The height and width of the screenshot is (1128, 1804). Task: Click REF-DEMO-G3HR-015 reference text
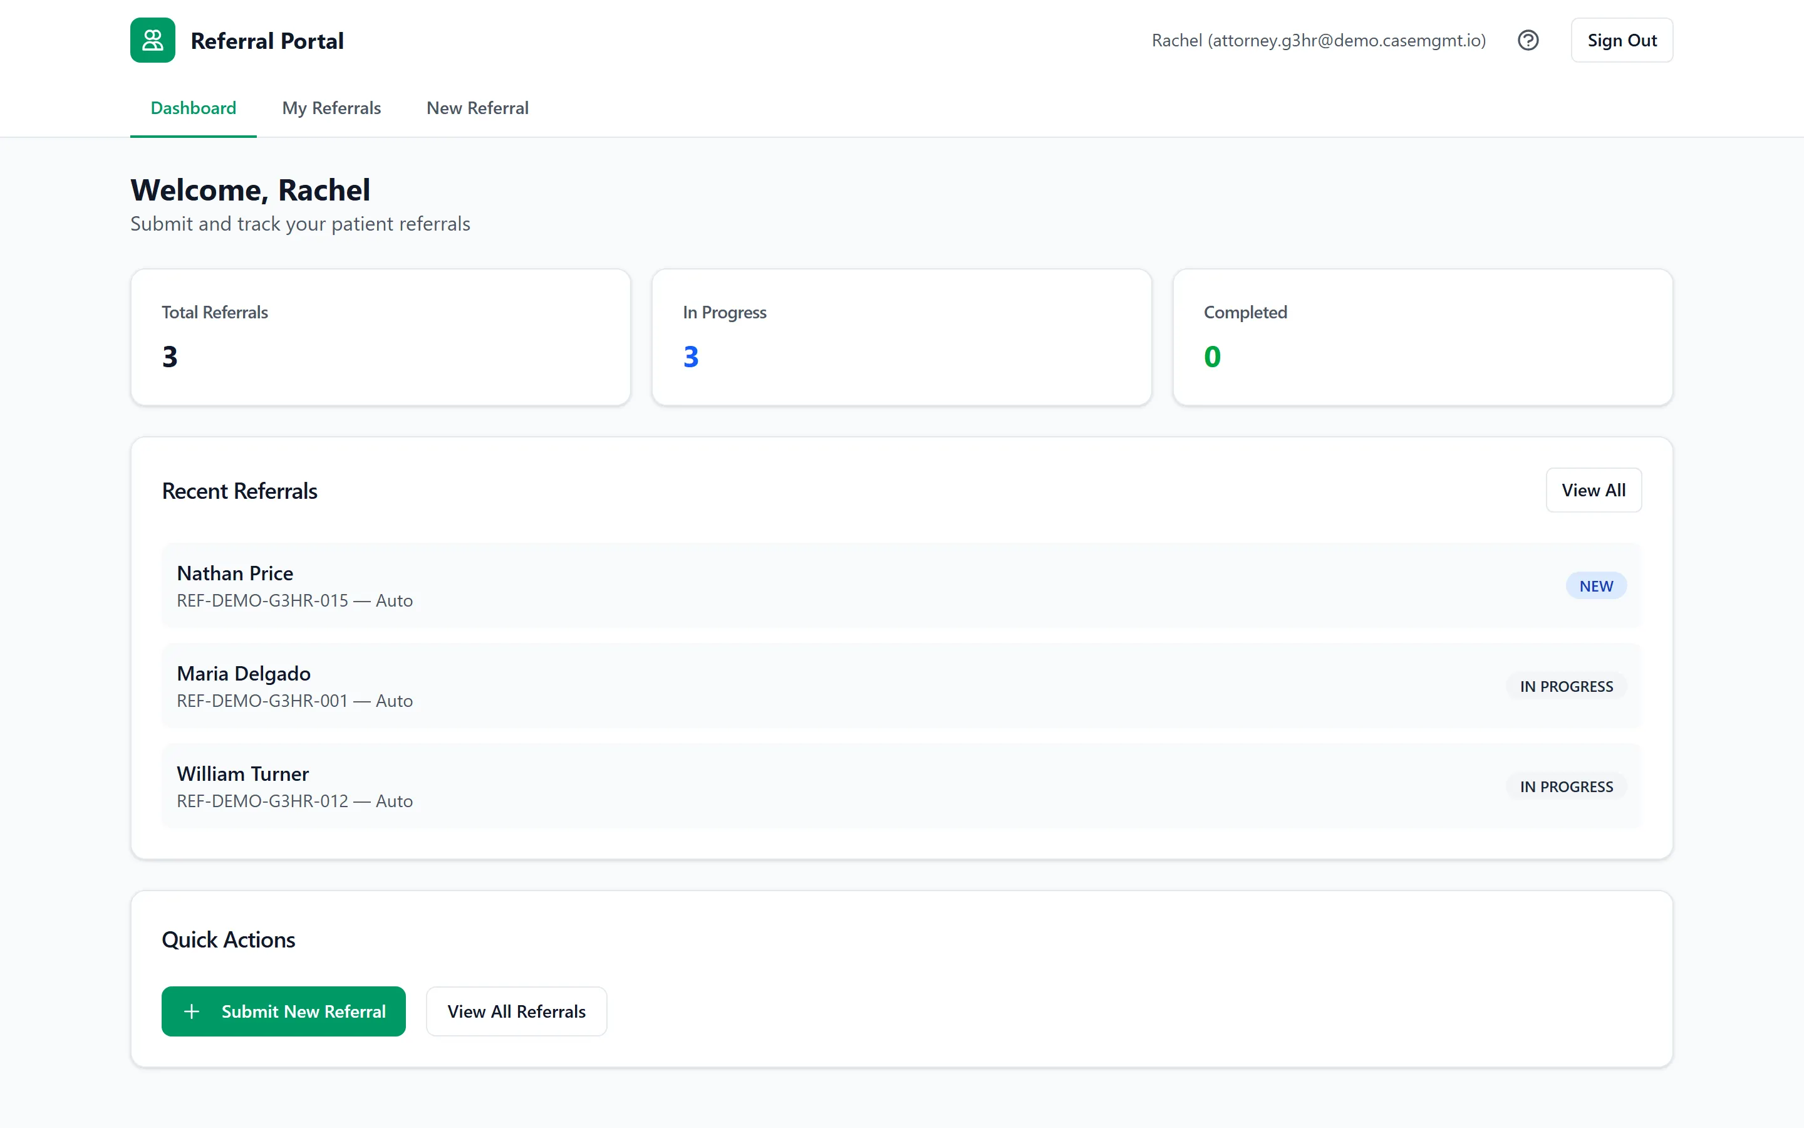point(262,600)
